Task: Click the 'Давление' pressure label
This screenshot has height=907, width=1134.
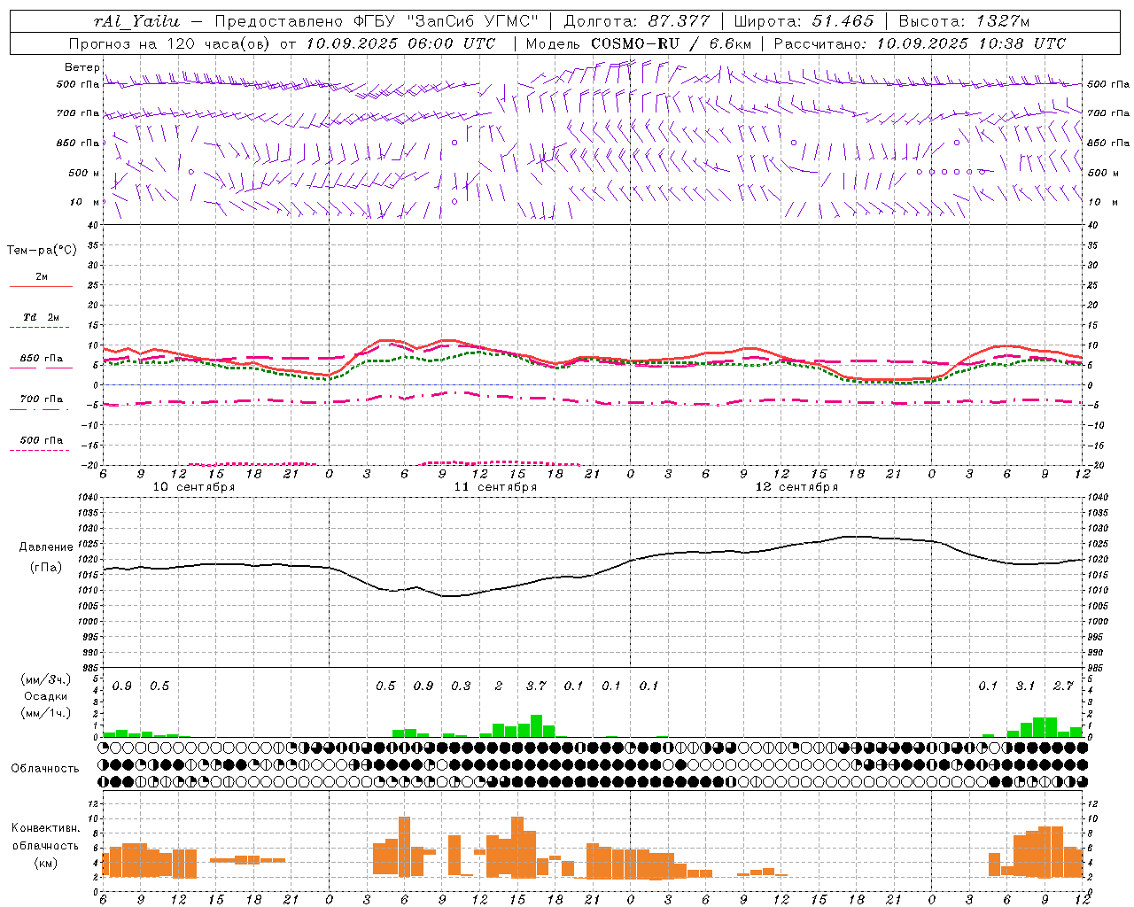Action: 44,547
